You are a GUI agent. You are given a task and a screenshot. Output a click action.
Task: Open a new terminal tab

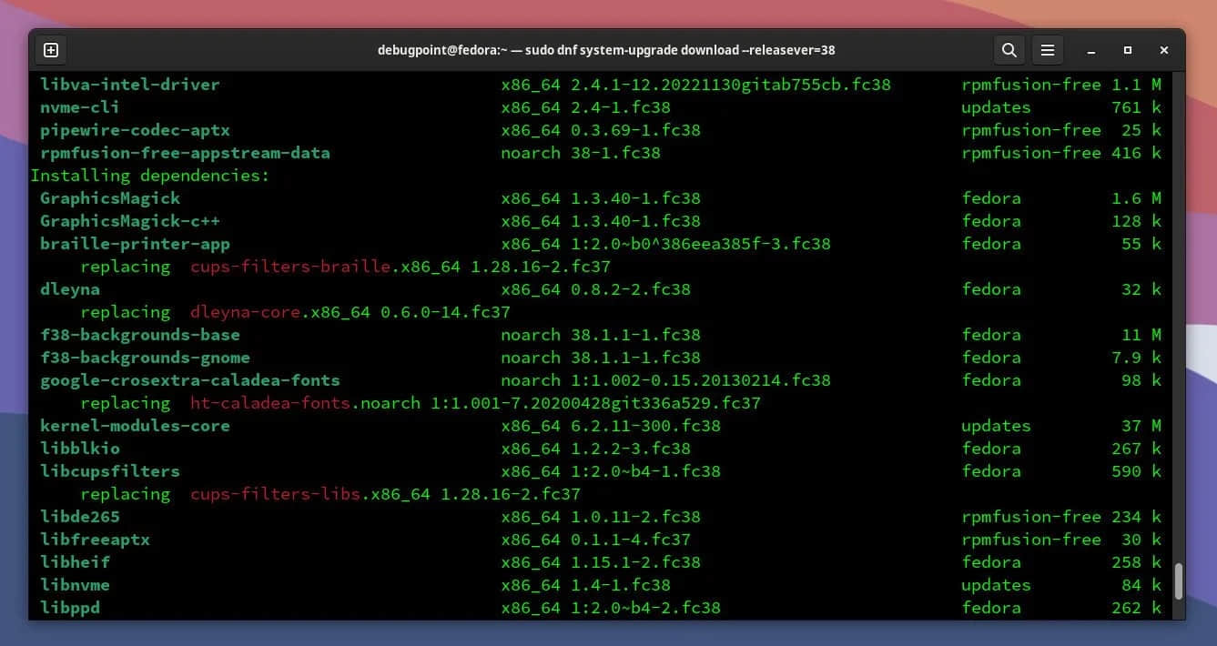point(51,50)
